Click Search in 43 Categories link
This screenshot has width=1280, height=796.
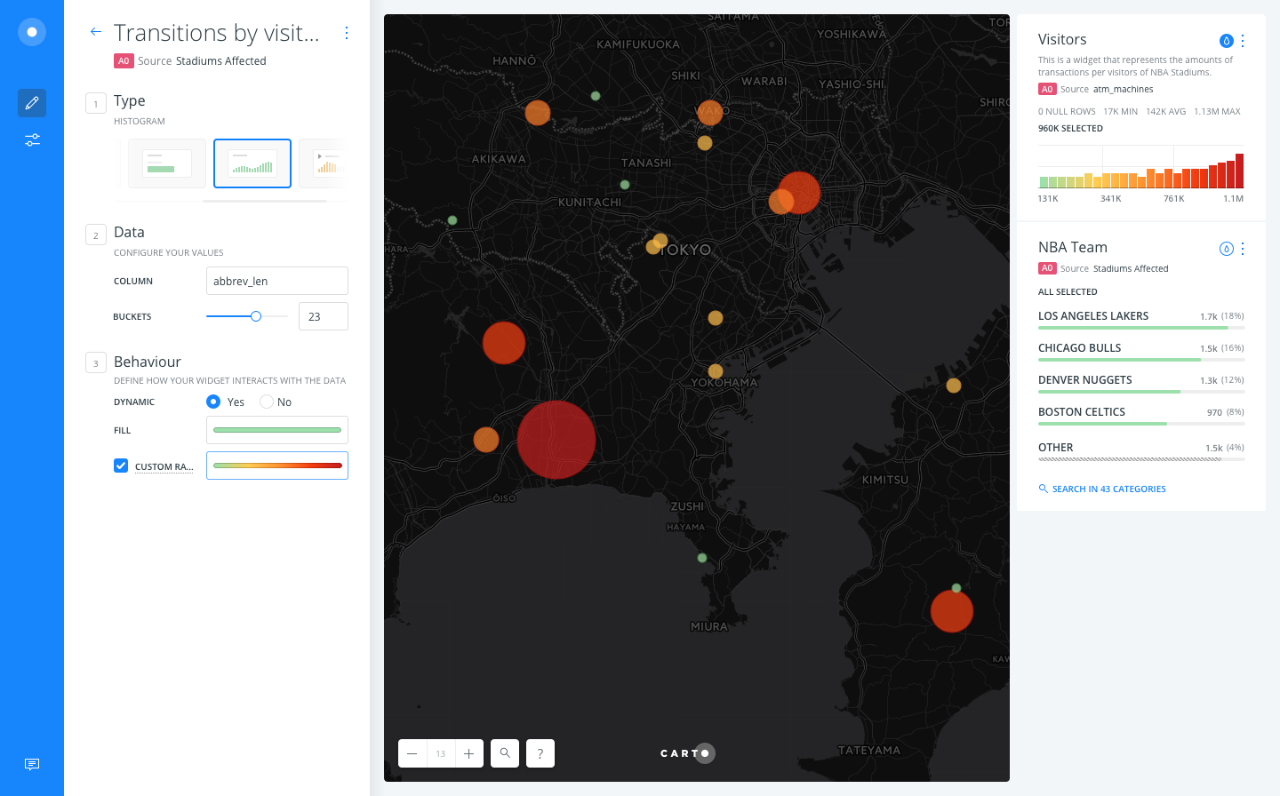pyautogui.click(x=1102, y=488)
